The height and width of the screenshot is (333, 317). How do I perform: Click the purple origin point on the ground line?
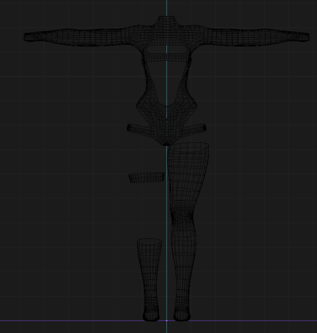click(x=167, y=321)
